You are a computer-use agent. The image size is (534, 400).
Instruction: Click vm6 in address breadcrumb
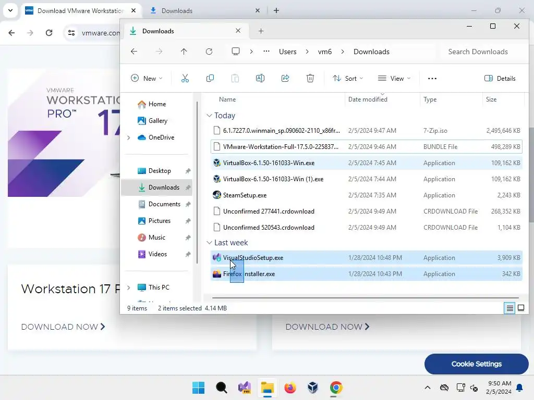[x=324, y=52]
